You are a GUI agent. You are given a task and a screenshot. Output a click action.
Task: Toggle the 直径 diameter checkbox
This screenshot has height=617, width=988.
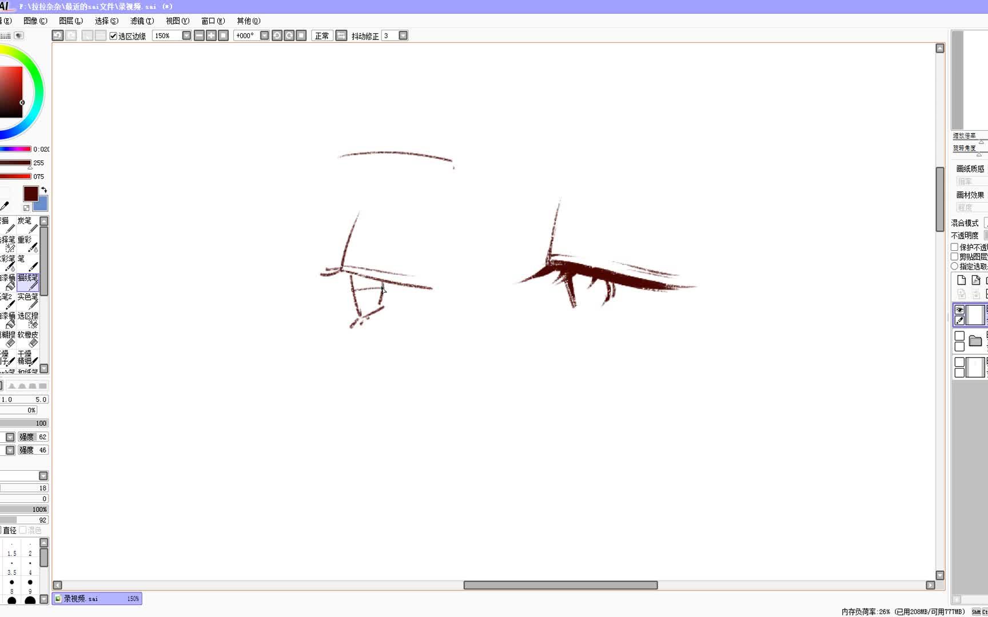pyautogui.click(x=1, y=530)
